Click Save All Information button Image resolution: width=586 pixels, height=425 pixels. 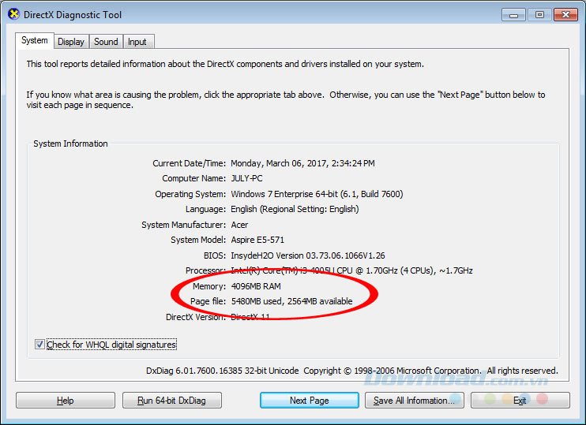tap(415, 401)
